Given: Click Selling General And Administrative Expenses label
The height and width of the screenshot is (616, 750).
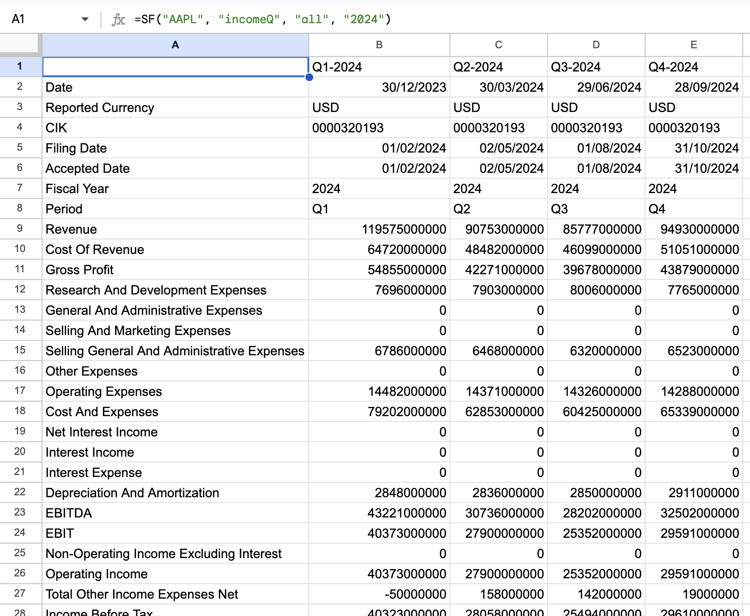Looking at the screenshot, I should (x=175, y=351).
